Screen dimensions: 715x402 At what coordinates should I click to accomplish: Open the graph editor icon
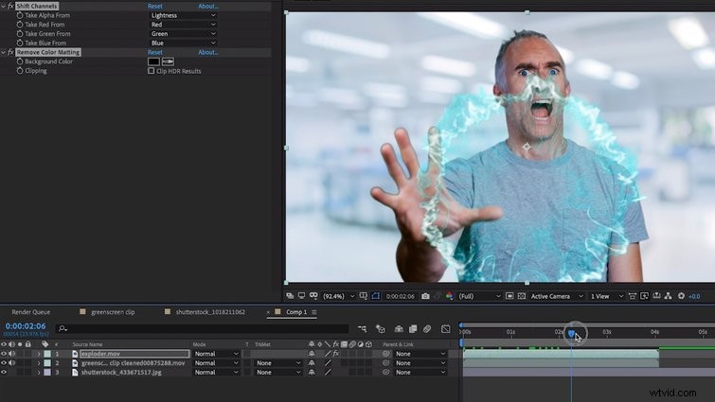tap(446, 329)
